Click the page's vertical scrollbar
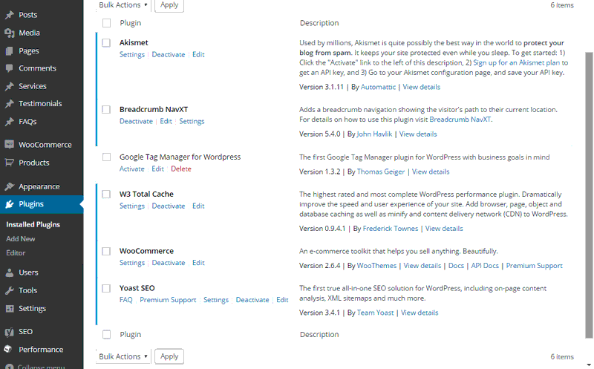The image size is (594, 369). [590, 186]
